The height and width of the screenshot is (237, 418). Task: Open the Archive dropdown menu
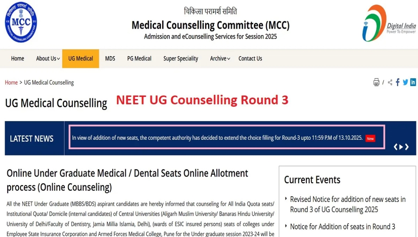[x=219, y=59]
